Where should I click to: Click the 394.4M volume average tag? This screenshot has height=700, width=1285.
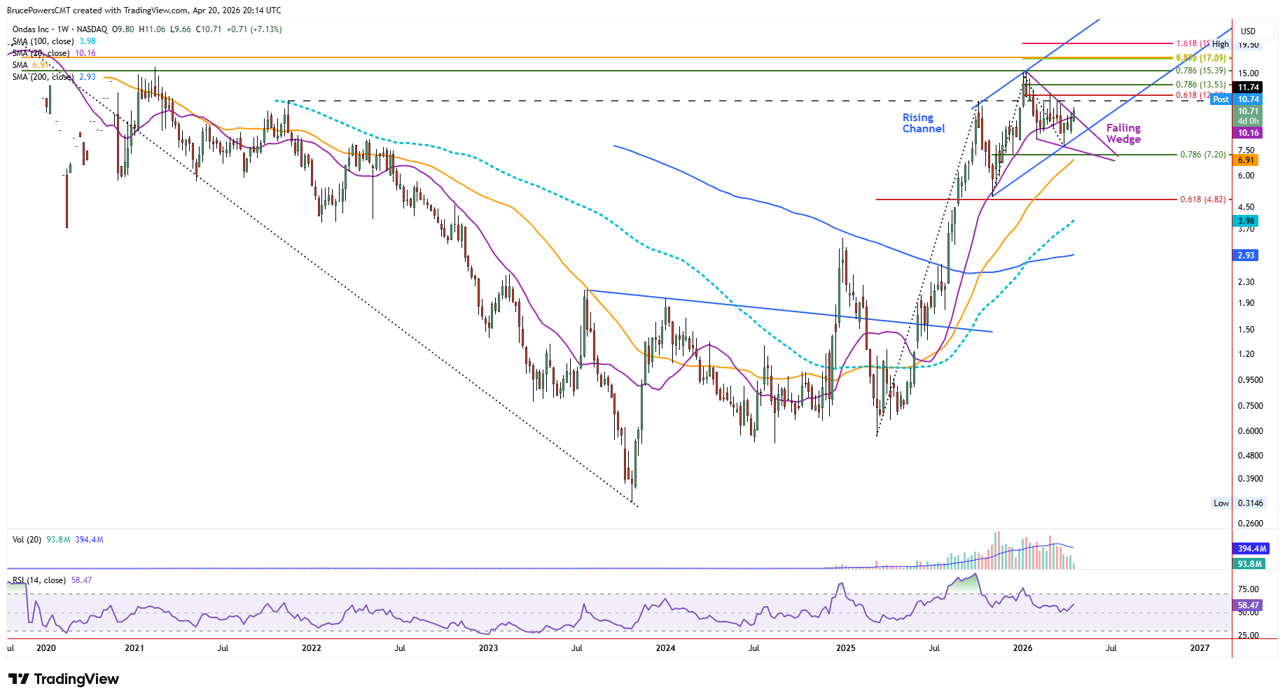pos(1251,549)
